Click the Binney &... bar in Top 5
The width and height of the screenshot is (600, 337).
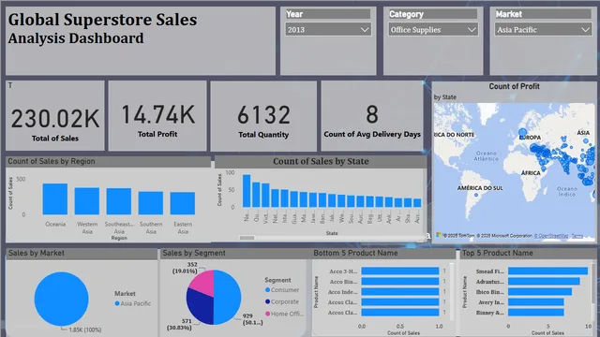pyautogui.click(x=535, y=312)
